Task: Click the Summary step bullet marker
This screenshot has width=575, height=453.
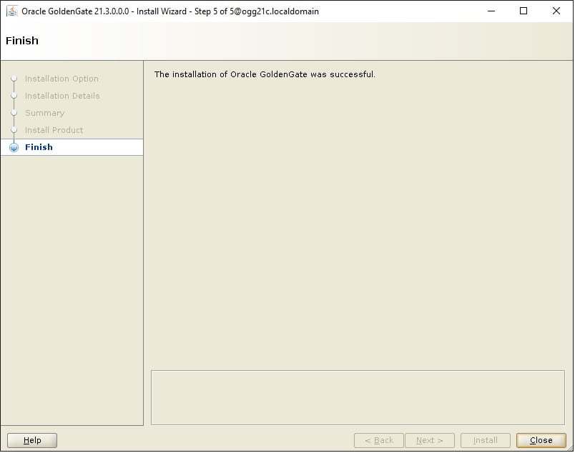Action: click(14, 113)
